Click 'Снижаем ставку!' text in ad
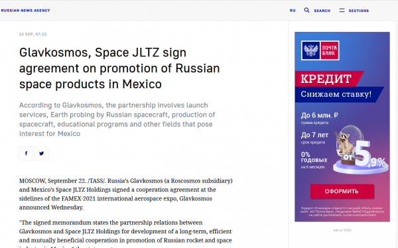 tap(336, 94)
